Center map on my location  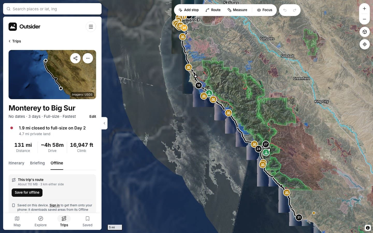click(x=364, y=44)
